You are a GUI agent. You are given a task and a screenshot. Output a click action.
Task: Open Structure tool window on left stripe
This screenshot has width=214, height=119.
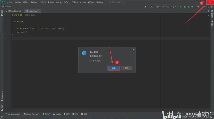point(2,108)
